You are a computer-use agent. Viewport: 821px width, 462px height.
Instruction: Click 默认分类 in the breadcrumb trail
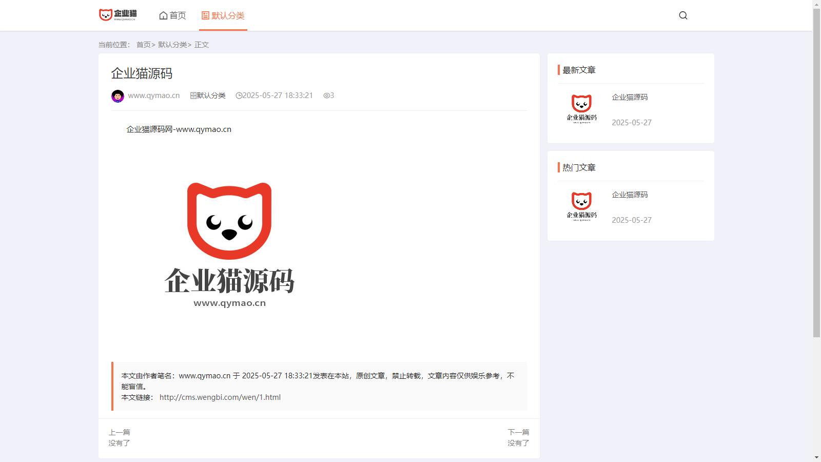(x=172, y=45)
